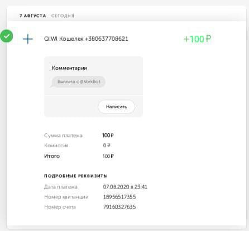The image size is (249, 231).
Task: Select payment date 07.08.2020 в 23:41
Action: (125, 187)
